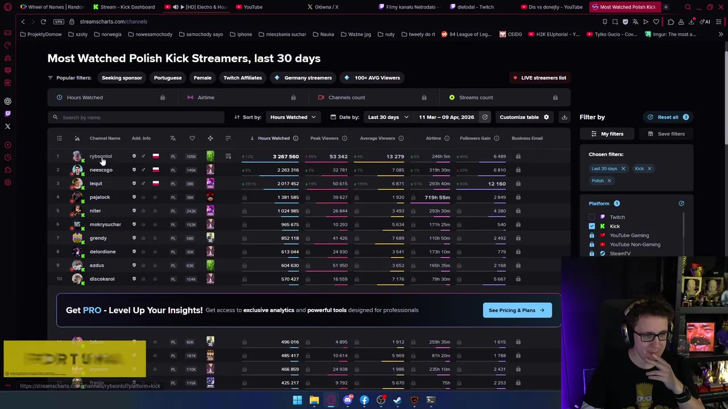728x409 pixels.
Task: Open the Windows Start menu
Action: 297,400
